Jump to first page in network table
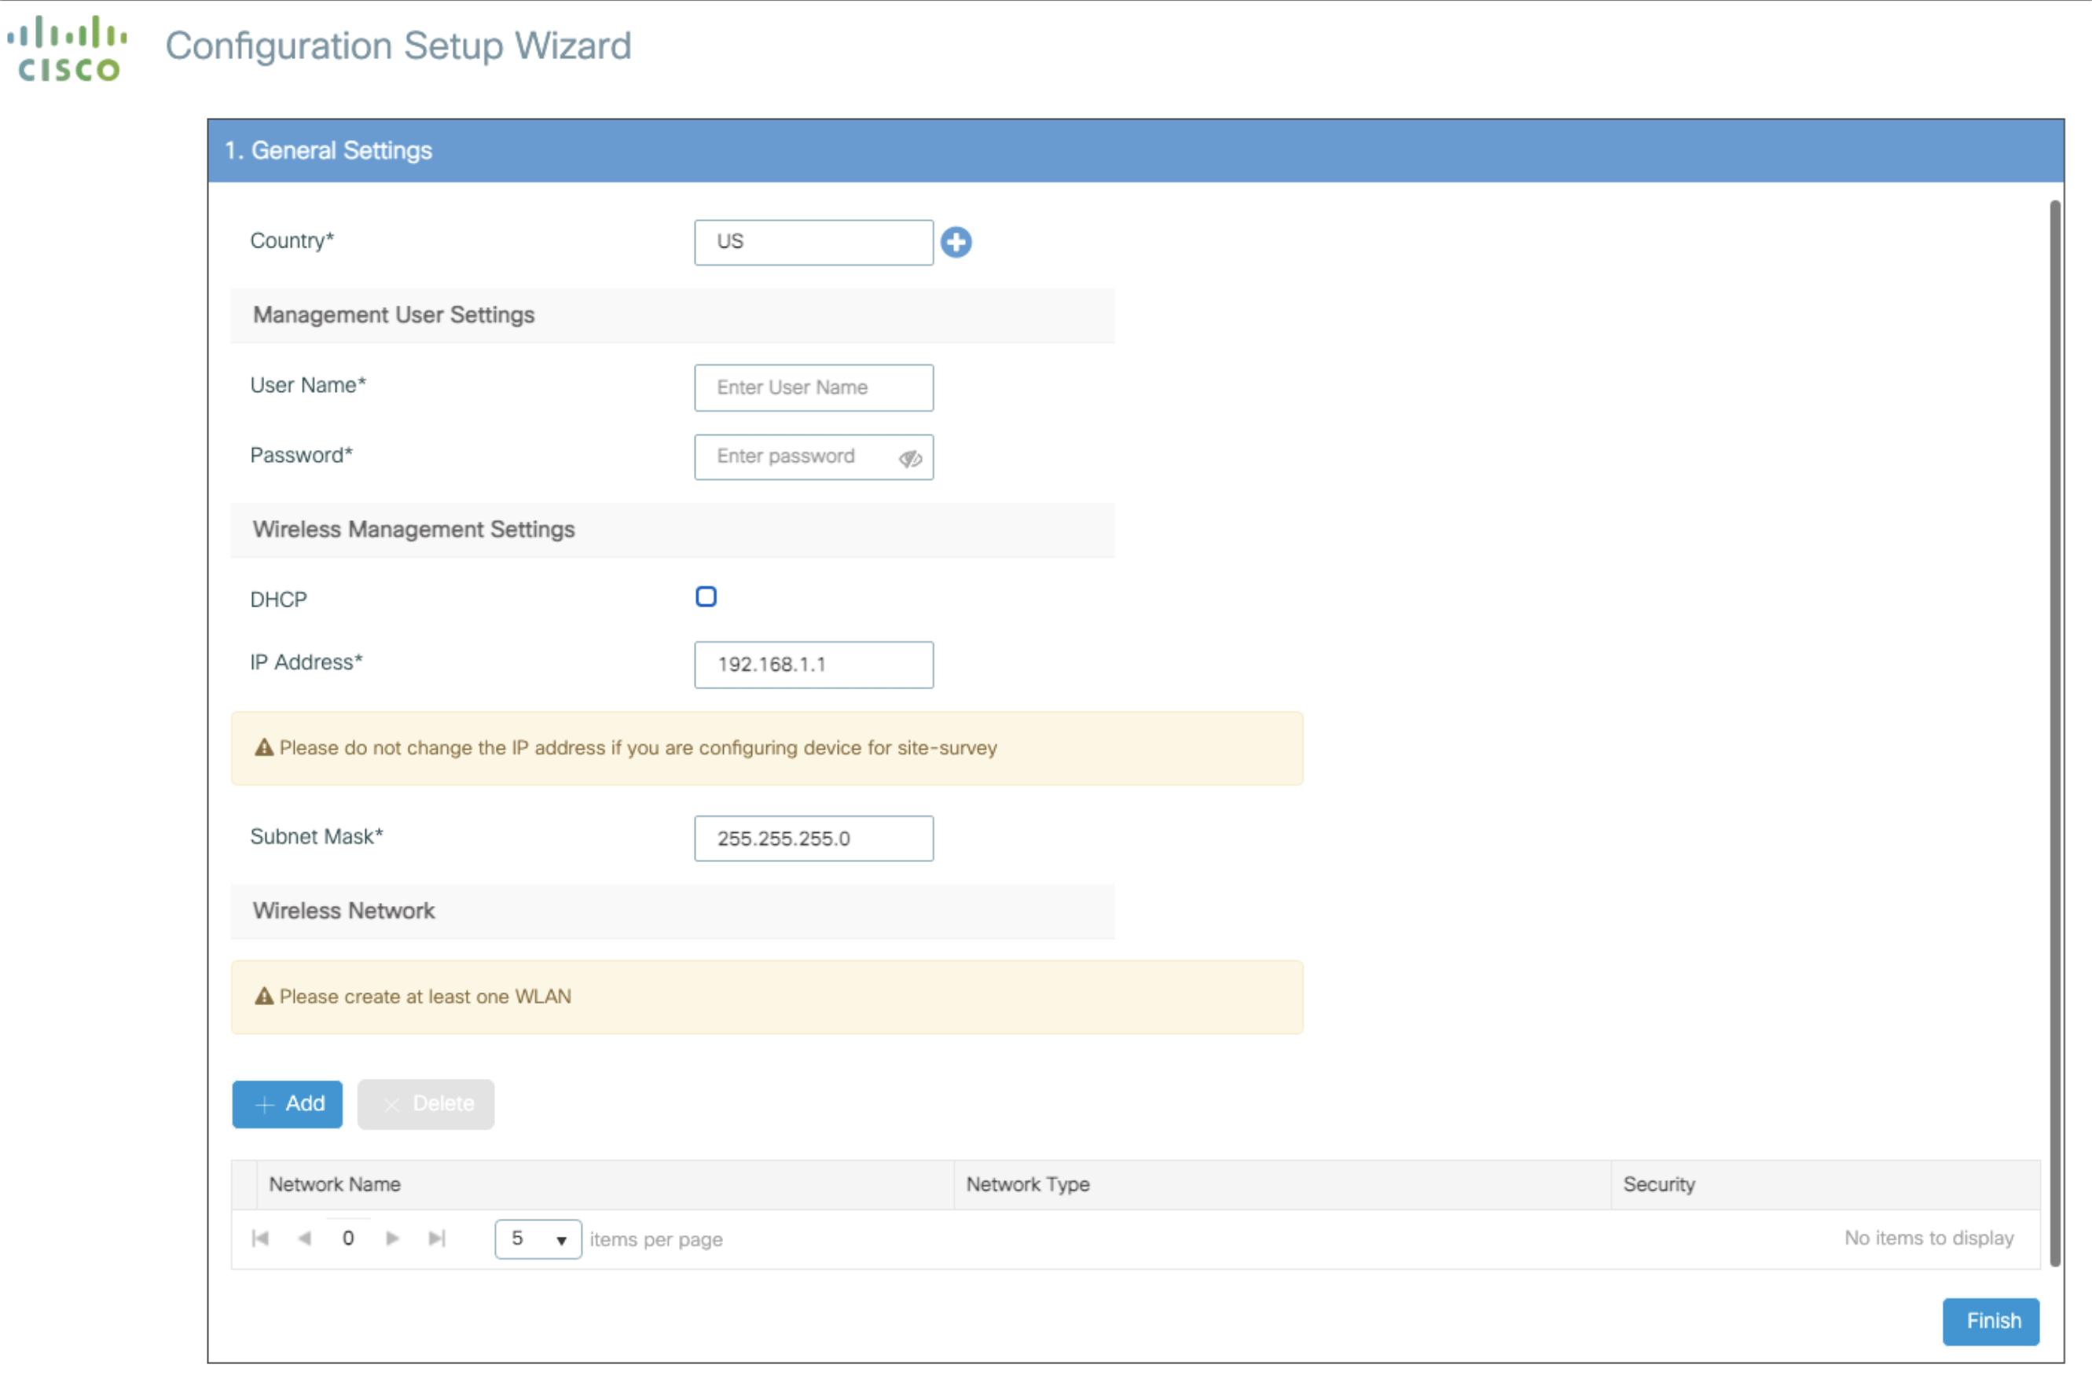 (x=260, y=1238)
